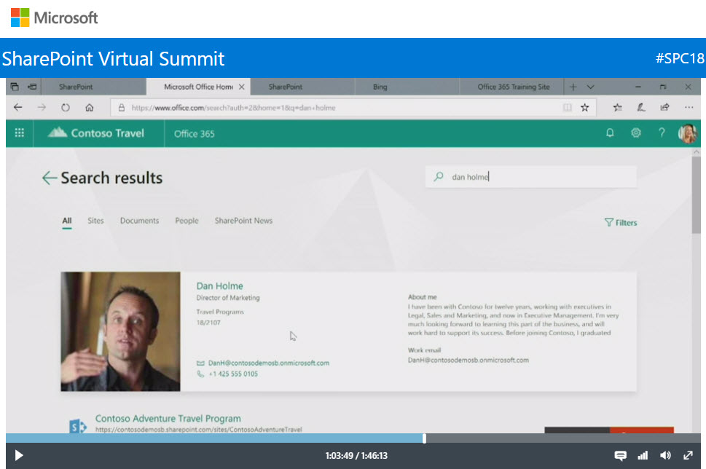Switch to the second SharePoint browser tab
The image size is (706, 469).
(x=302, y=87)
